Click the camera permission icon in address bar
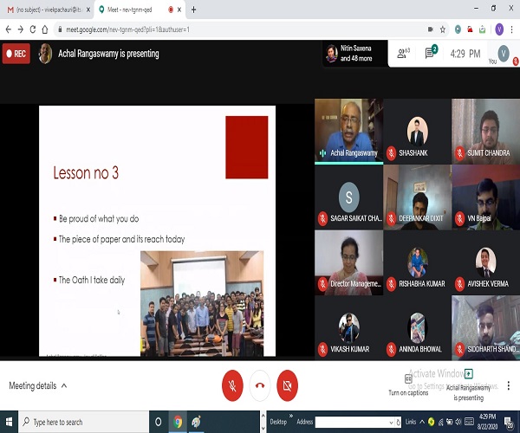The width and height of the screenshot is (520, 433). (431, 29)
